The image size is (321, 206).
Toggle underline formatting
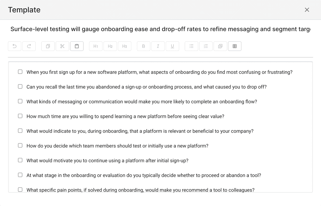point(172,46)
